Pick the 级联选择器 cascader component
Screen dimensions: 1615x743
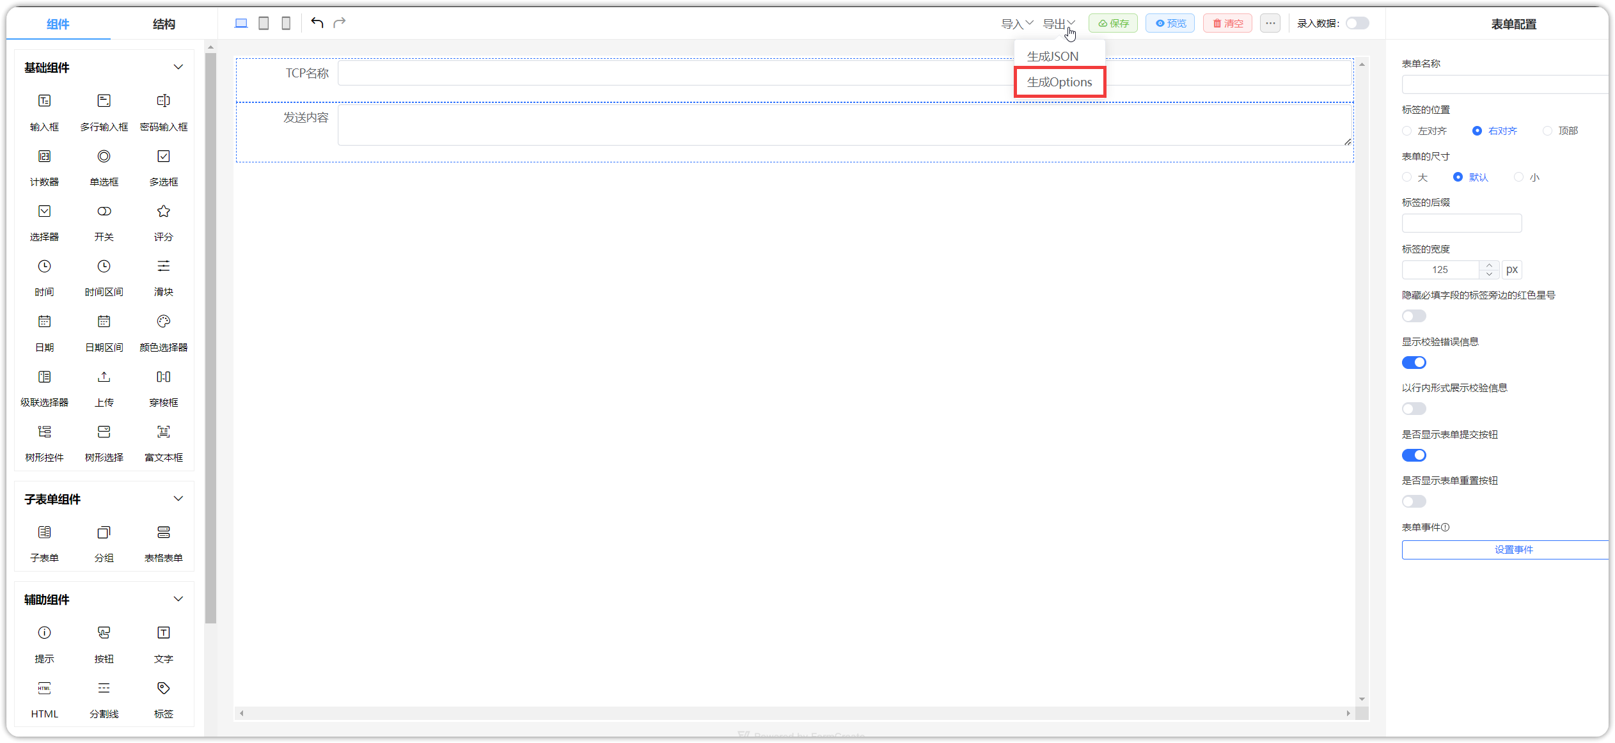pyautogui.click(x=44, y=389)
